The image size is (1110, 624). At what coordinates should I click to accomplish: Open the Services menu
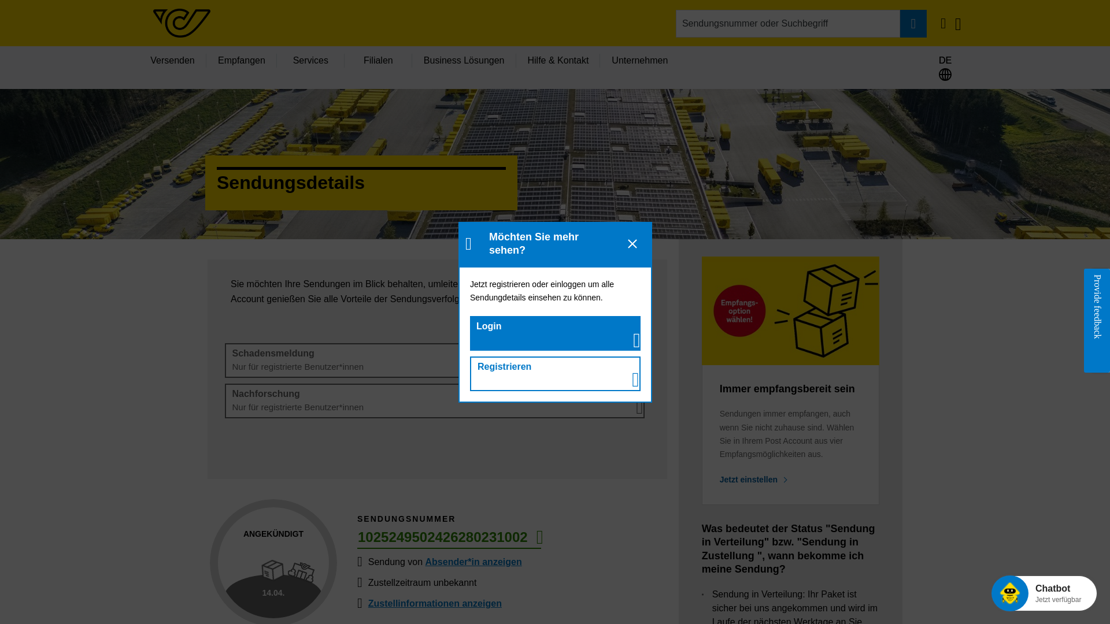click(310, 61)
